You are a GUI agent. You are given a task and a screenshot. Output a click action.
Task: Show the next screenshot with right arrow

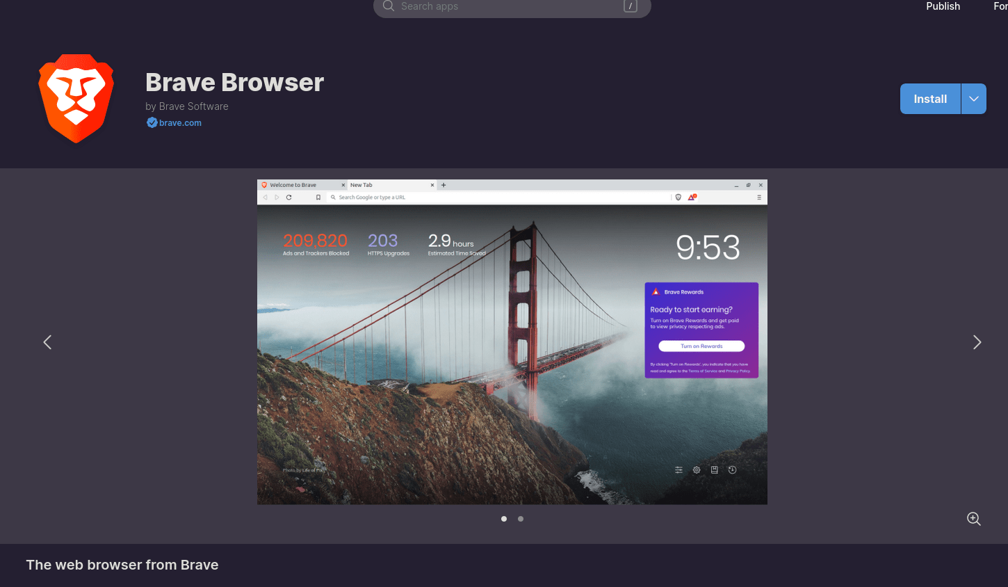pyautogui.click(x=977, y=342)
